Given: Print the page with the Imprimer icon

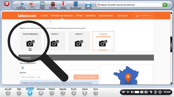Looking at the screenshot, I should 88,5.
